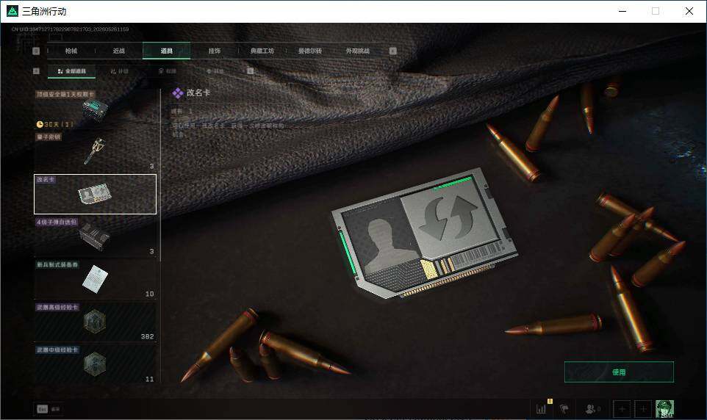Select the item with quantity 10
707x420 pixels.
(x=95, y=280)
